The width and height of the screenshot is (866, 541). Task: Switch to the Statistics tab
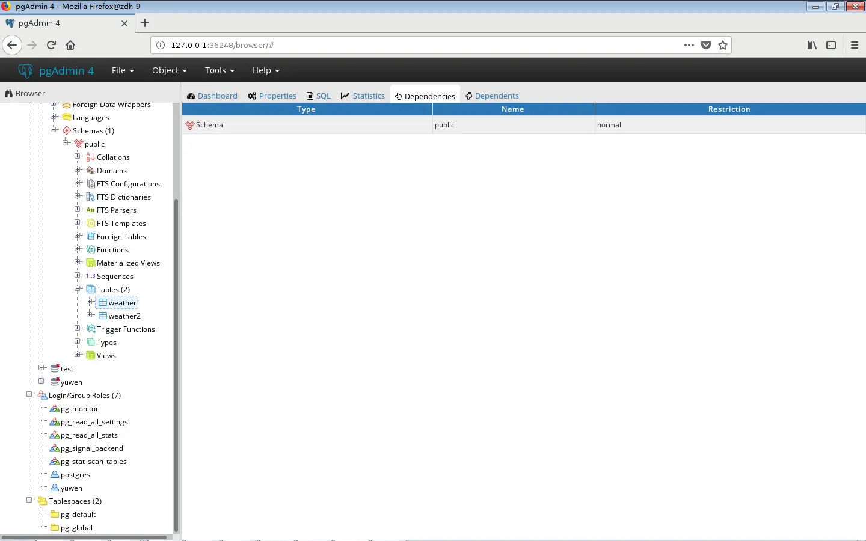(363, 96)
